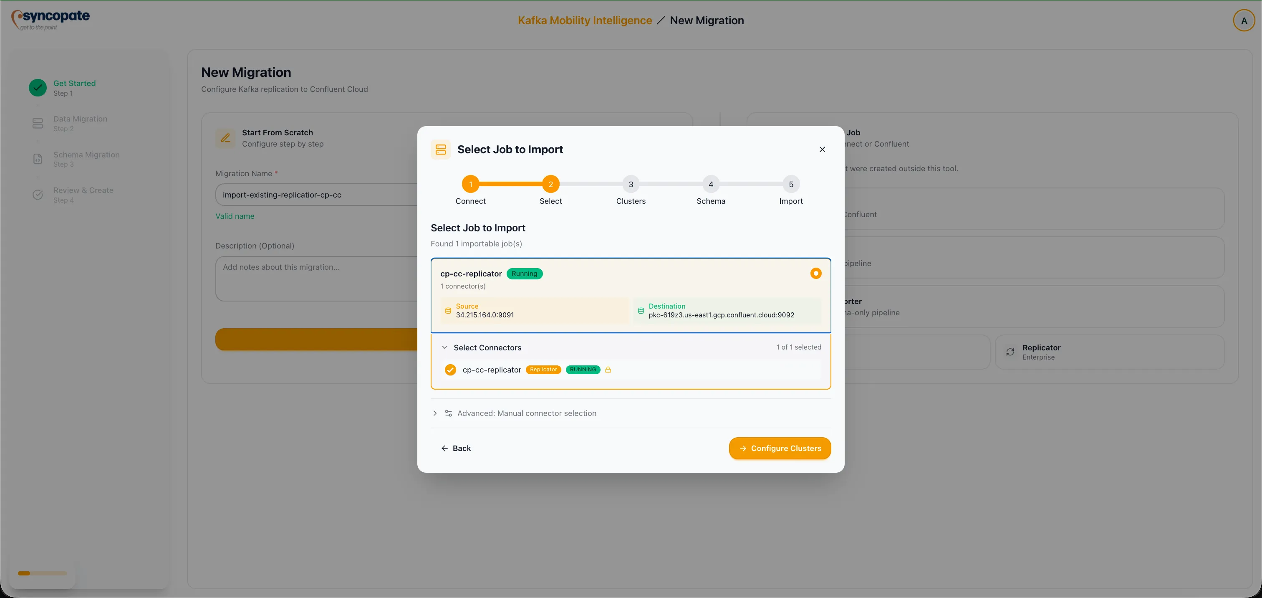Click Back in the import dialog
Image resolution: width=1262 pixels, height=598 pixels.
click(456, 448)
